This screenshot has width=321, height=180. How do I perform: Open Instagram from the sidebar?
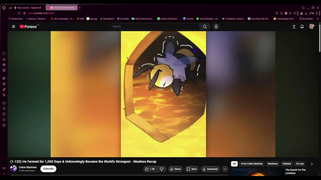pyautogui.click(x=4, y=84)
